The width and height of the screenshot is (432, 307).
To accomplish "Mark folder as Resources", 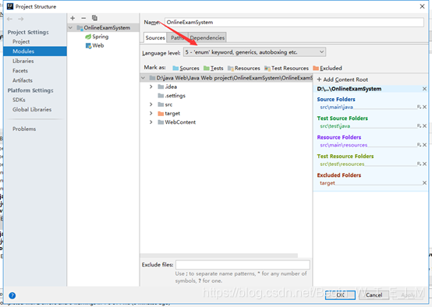I will (x=244, y=68).
